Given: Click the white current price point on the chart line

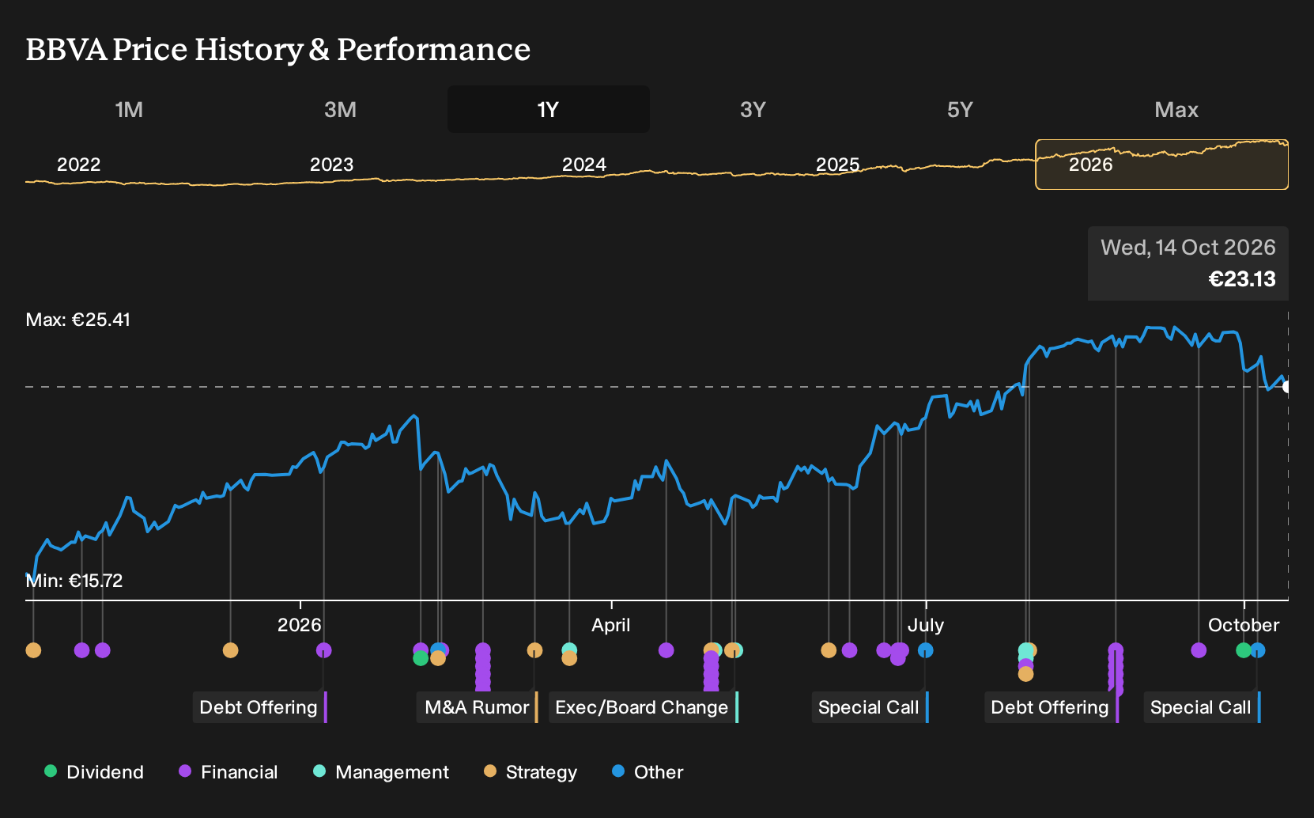Looking at the screenshot, I should coord(1287,387).
